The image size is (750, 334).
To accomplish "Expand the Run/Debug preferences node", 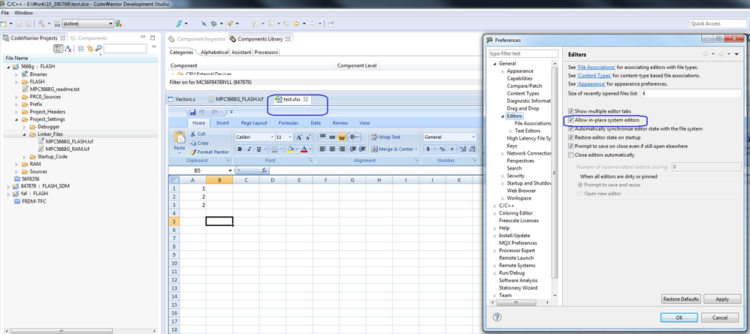I will (x=494, y=273).
